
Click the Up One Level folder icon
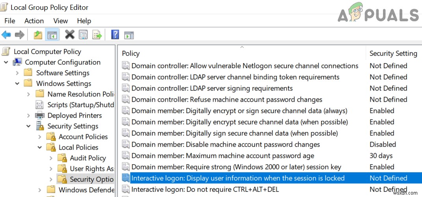point(38,35)
